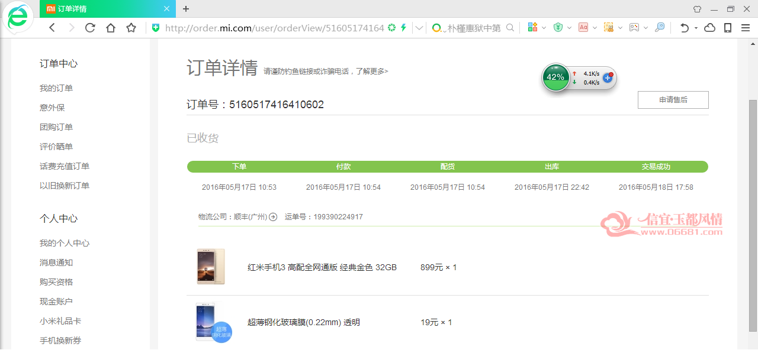The width and height of the screenshot is (758, 363).
Task: Click the blue magnifier zoom icon
Action: point(660,28)
